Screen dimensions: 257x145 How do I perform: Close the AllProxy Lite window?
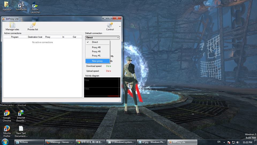click(x=117, y=18)
